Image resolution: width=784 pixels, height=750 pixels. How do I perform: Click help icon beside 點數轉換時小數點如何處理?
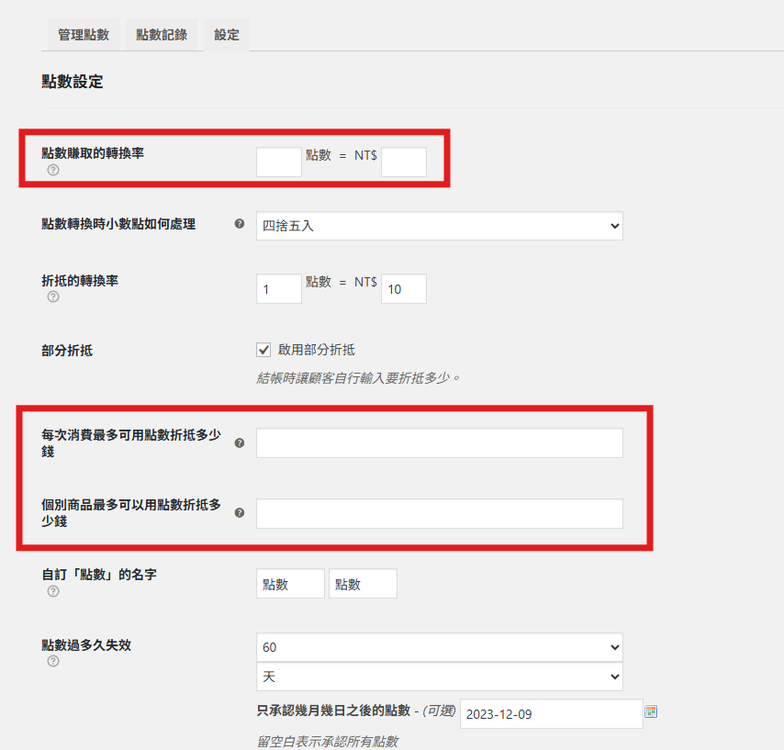[x=240, y=223]
